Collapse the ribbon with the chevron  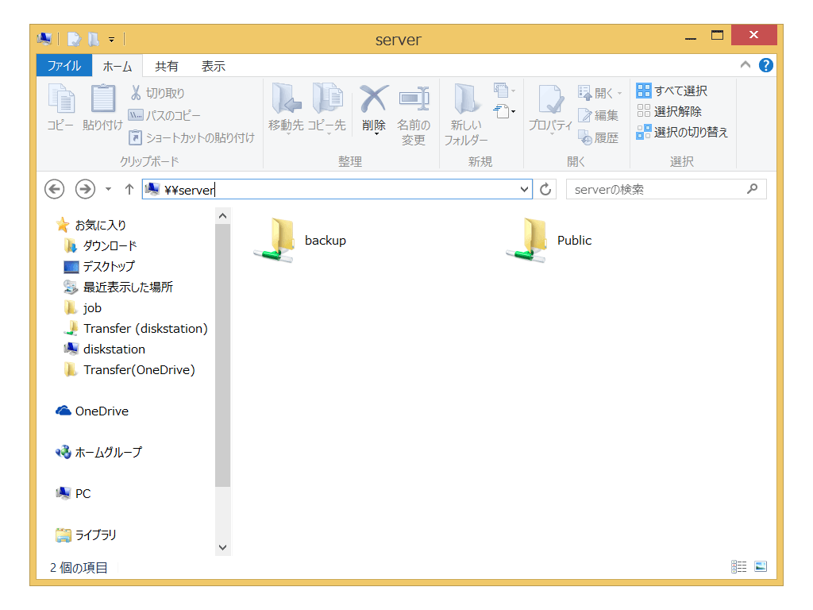coord(746,65)
